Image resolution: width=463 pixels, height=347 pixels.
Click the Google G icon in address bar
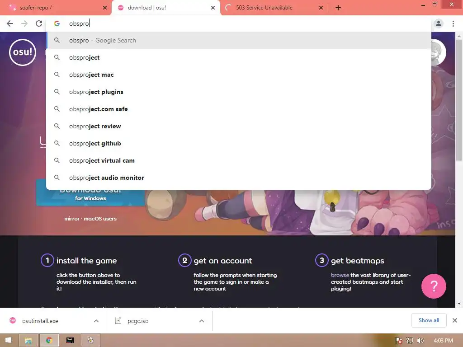point(57,23)
